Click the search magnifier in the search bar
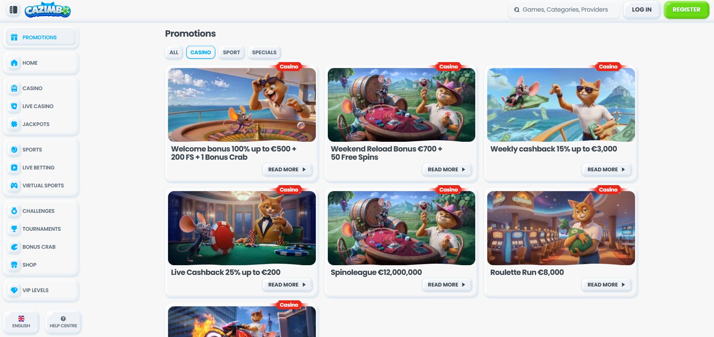The height and width of the screenshot is (337, 714). click(x=517, y=10)
